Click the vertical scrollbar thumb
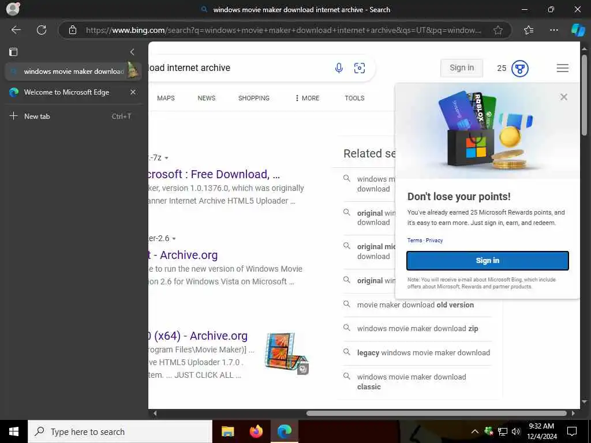 click(x=584, y=95)
